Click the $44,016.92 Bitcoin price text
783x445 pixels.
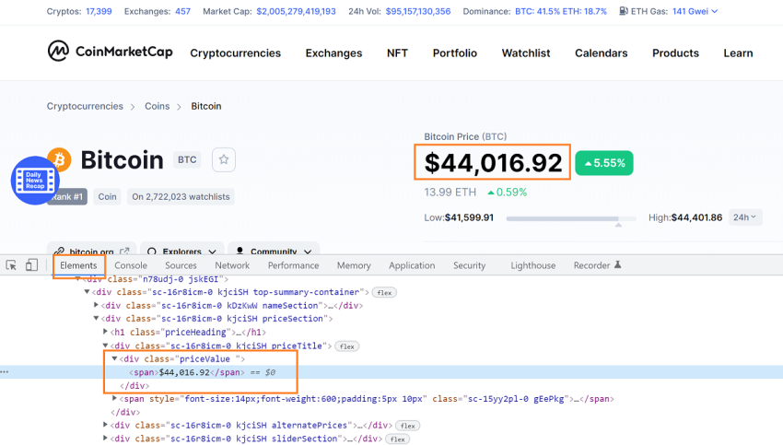tap(493, 163)
